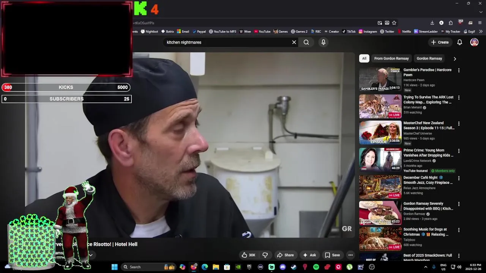Open the Paypal bookmark
Viewport: 486px width, 273px height.
click(x=199, y=31)
